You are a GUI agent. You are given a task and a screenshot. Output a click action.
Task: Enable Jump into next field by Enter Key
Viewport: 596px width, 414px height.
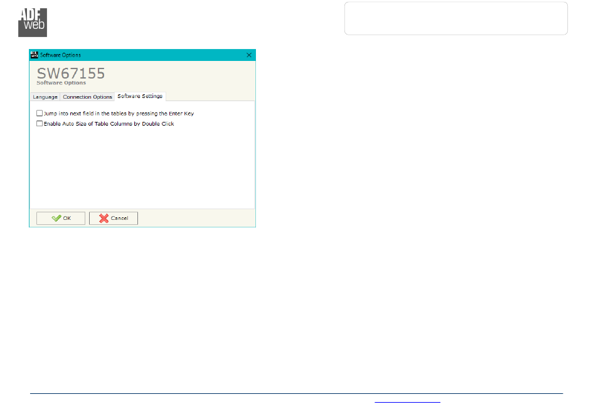(40, 113)
